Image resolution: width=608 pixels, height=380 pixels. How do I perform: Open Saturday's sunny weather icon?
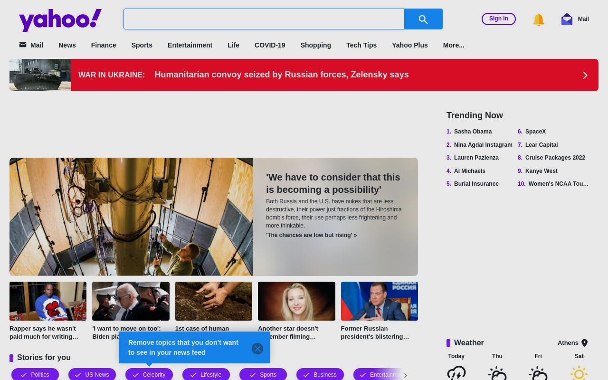[579, 373]
